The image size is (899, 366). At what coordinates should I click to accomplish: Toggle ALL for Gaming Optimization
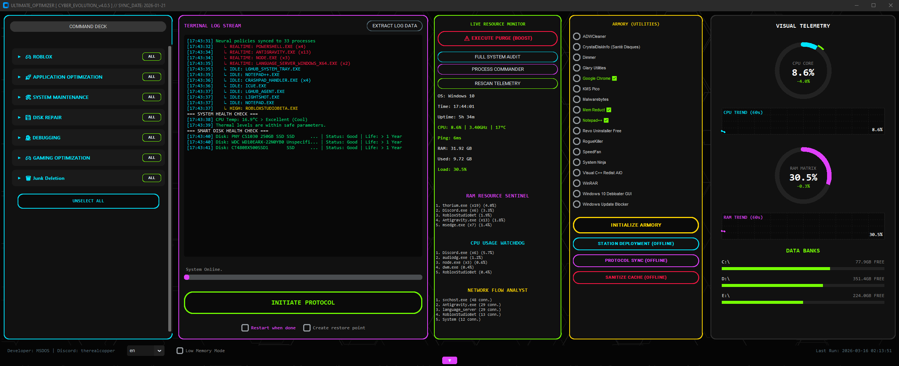click(x=151, y=158)
